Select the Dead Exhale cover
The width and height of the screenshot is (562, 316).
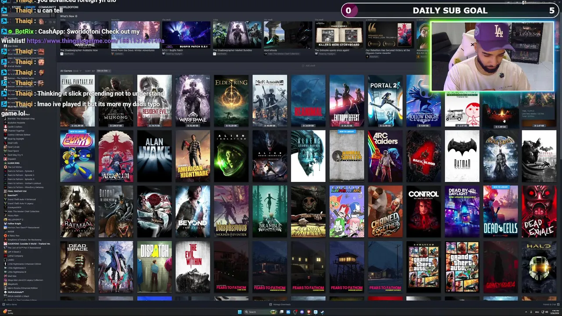click(x=539, y=212)
